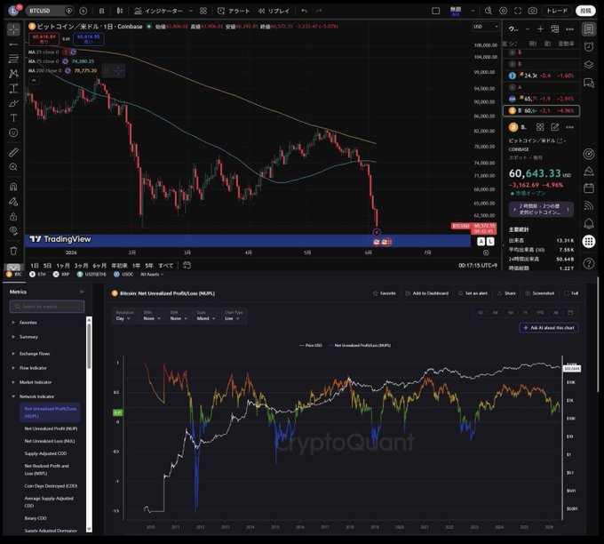604x544 pixels.
Task: Open the candle chart style selector
Action: pos(120,11)
